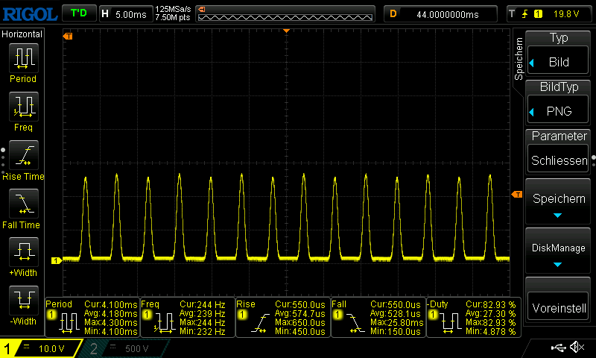Click the Horizontal menu heading
596x358 pixels.
point(22,34)
